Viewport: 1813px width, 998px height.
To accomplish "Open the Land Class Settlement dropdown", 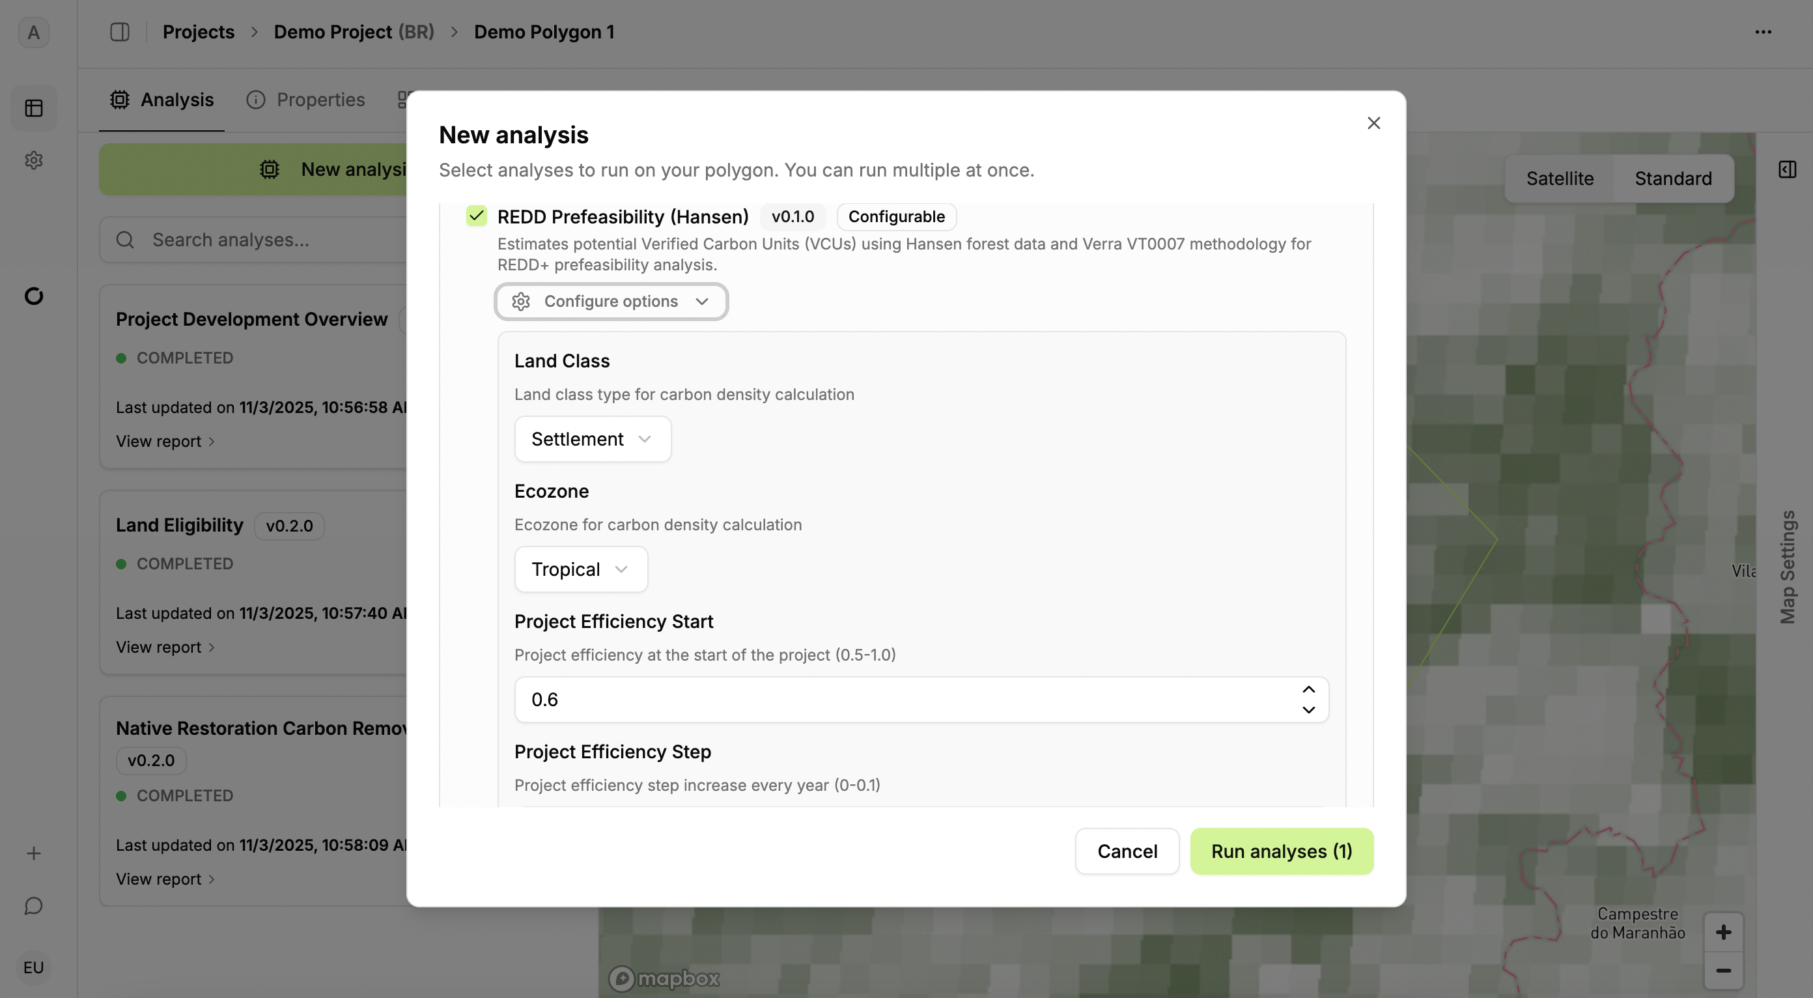I will coord(592,438).
